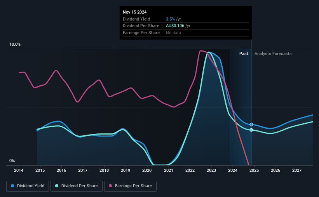Click the 2027 x-axis label
The width and height of the screenshot is (319, 197).
coord(297,170)
